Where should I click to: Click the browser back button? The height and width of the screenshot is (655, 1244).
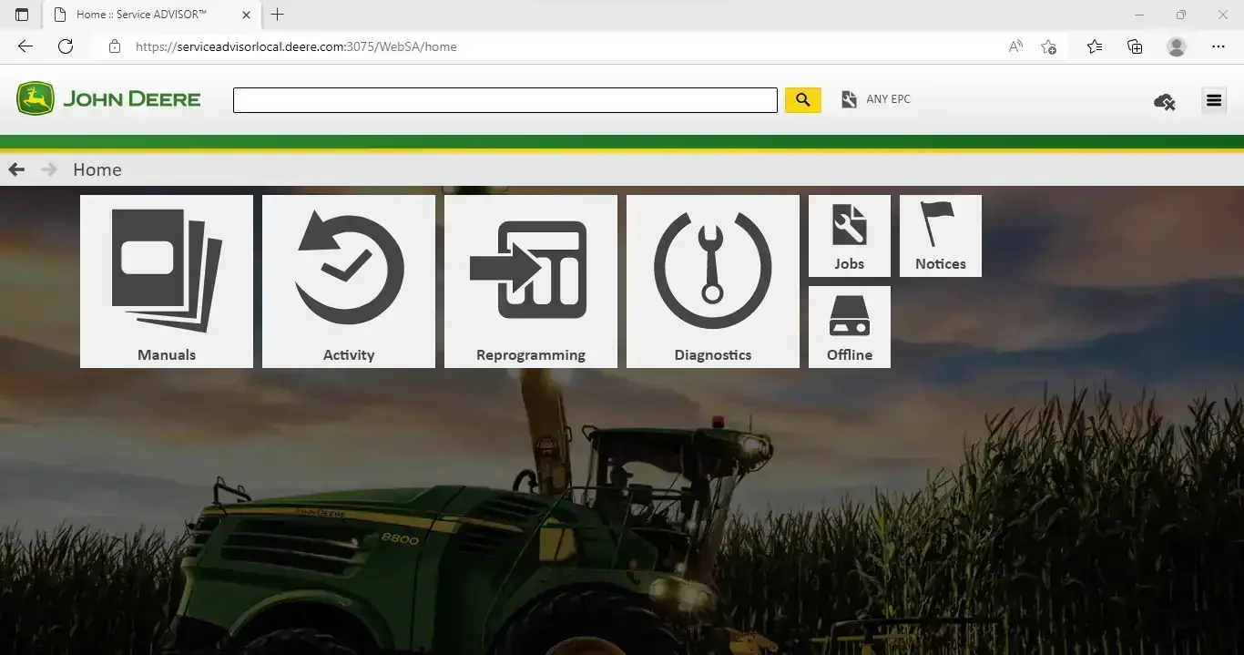point(25,46)
